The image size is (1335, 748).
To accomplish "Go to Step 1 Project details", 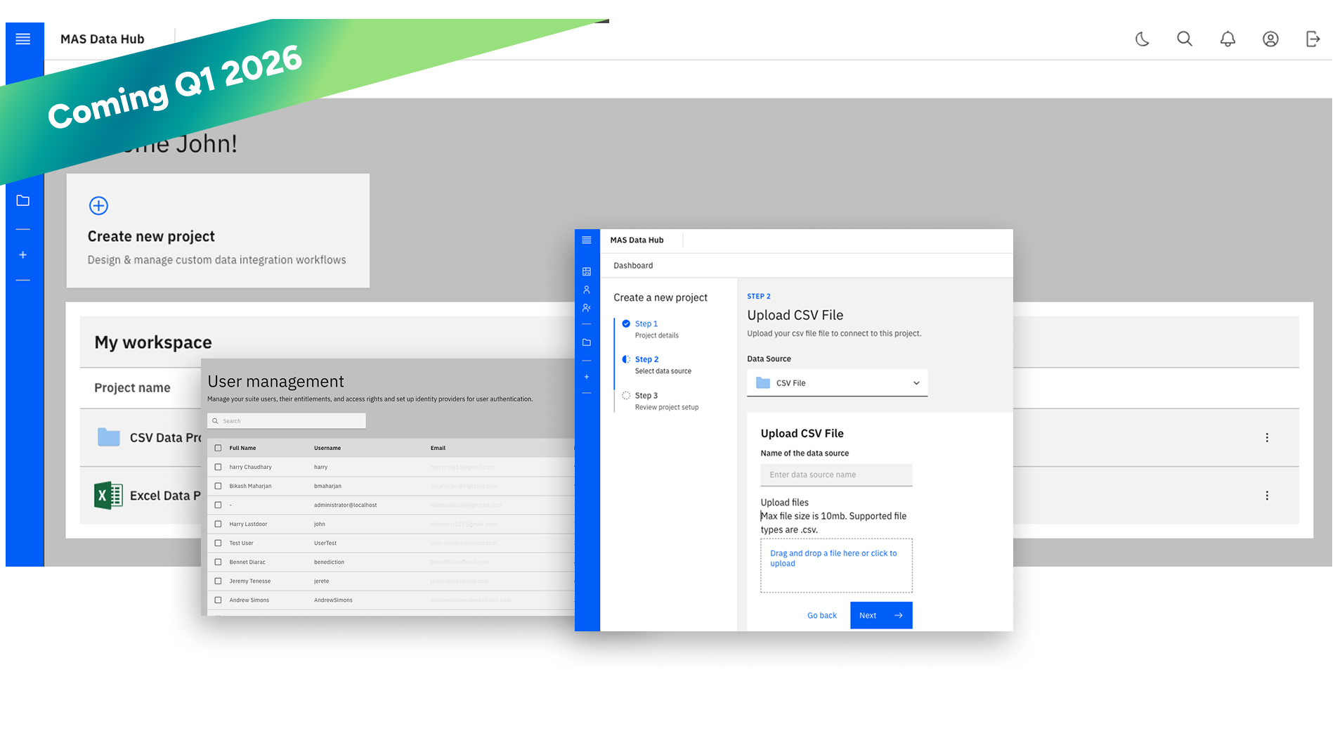I will 646,324.
